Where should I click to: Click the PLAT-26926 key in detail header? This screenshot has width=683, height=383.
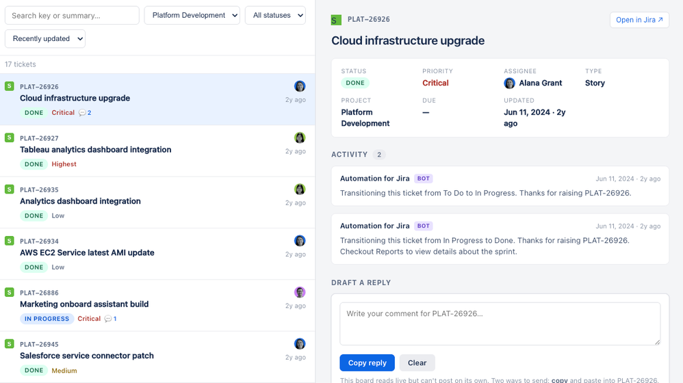(368, 20)
